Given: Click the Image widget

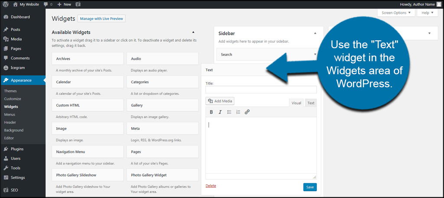Looking at the screenshot, I should [x=88, y=129].
